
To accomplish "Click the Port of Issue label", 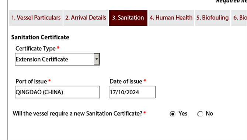I will click(x=31, y=81).
